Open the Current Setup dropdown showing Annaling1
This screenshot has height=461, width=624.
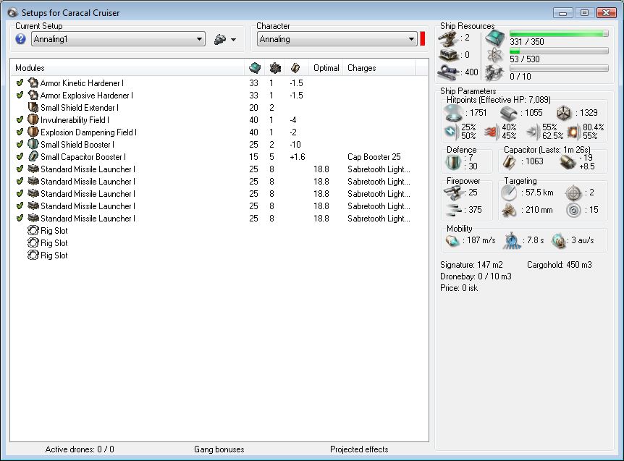[118, 39]
